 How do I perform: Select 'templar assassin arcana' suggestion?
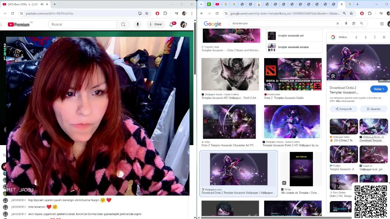(x=294, y=47)
